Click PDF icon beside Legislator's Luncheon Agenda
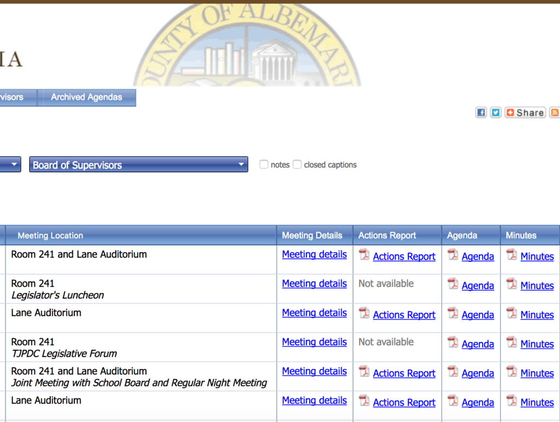The height and width of the screenshot is (422, 560). click(x=453, y=284)
